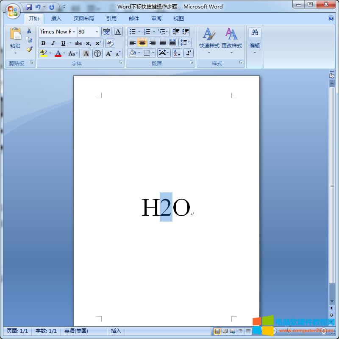This screenshot has width=339, height=339.
Task: Open the 页面布局 ribbon tab
Action: 83,19
